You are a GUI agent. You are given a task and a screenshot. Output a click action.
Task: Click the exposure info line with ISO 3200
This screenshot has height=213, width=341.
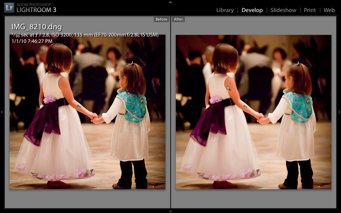85,35
